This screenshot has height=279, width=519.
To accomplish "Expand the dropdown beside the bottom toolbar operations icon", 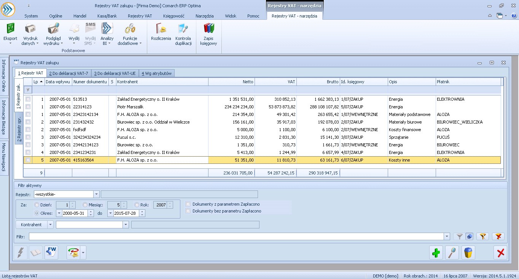I will [83, 252].
